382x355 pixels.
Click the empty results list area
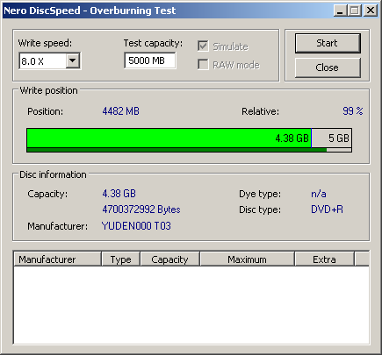point(191,305)
